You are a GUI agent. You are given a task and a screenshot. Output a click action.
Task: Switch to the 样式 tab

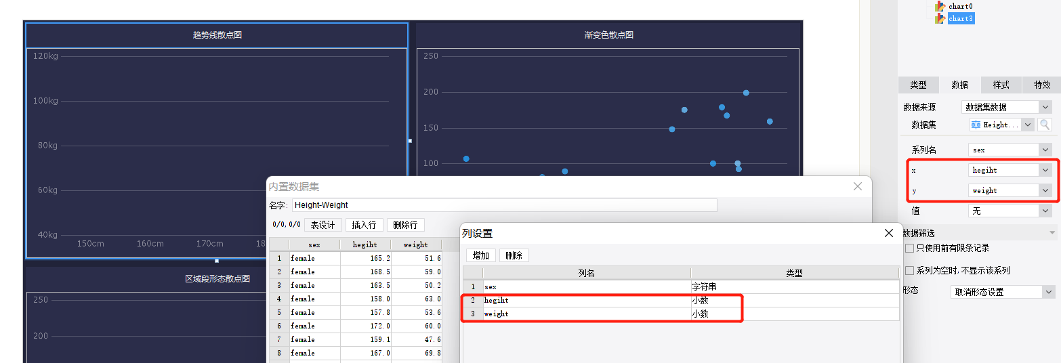point(1001,85)
